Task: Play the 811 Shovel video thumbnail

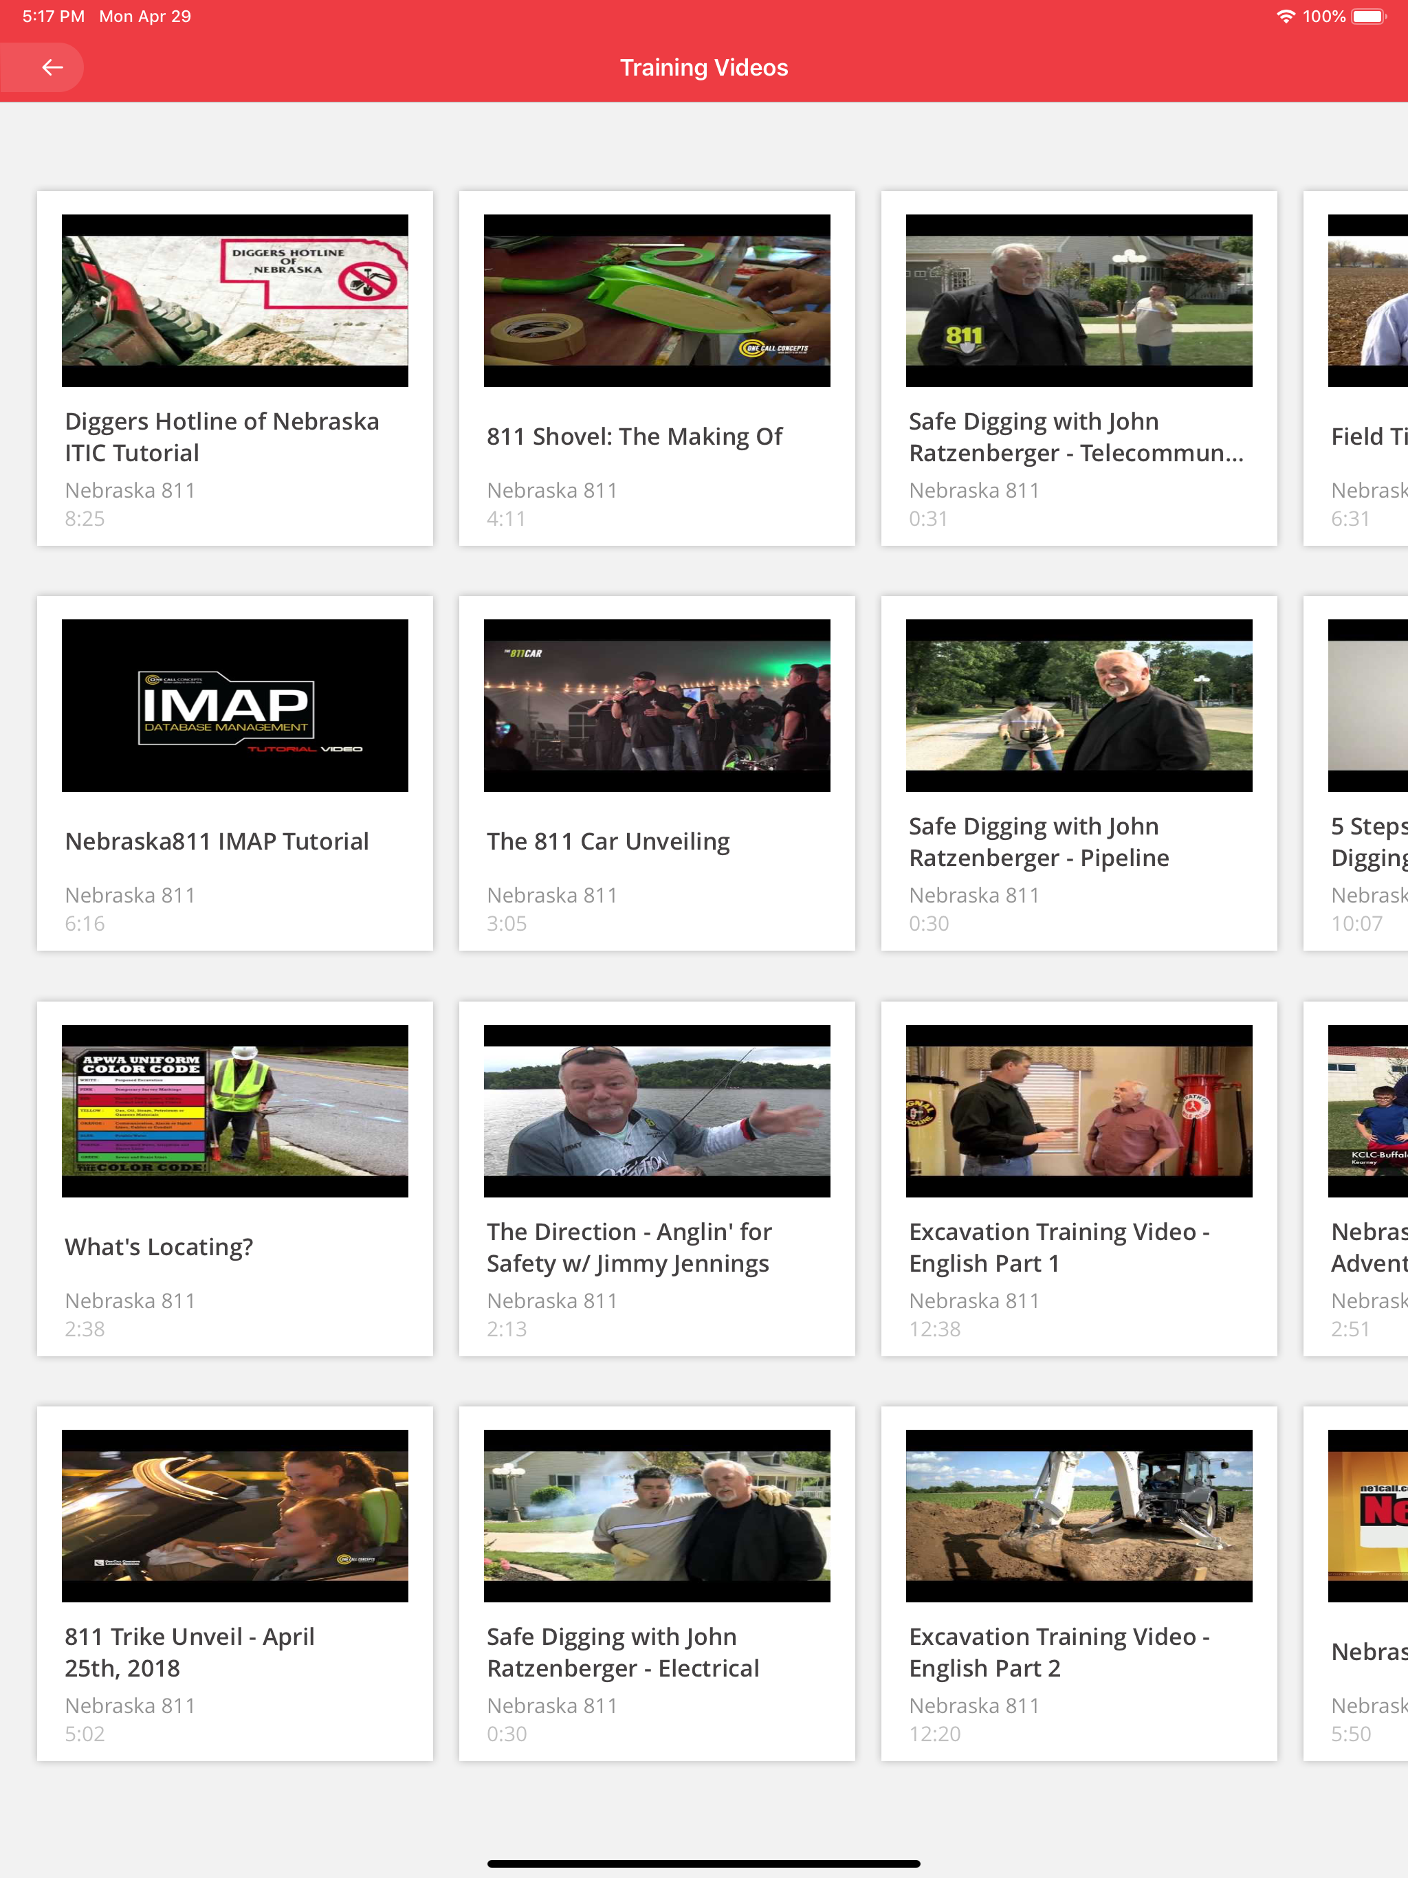Action: pyautogui.click(x=657, y=300)
